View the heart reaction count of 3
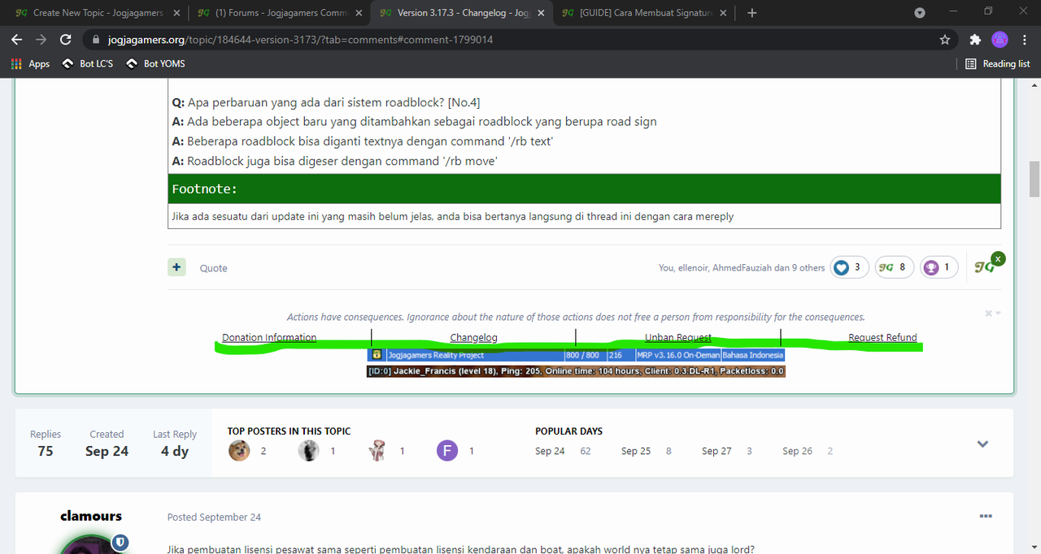Viewport: 1041px width, 554px height. click(x=850, y=267)
